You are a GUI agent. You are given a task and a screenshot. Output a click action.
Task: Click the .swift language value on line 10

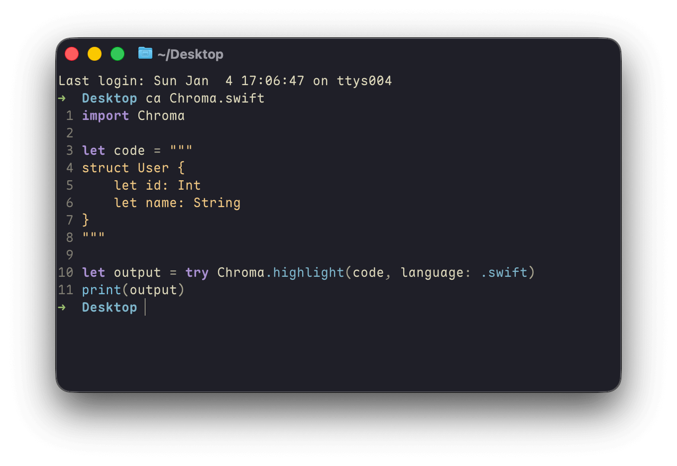tap(504, 272)
